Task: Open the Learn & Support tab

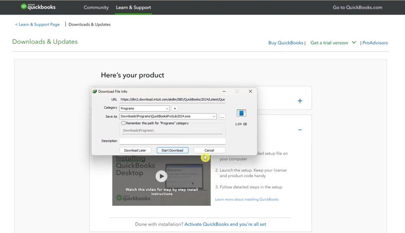Action: (x=133, y=7)
